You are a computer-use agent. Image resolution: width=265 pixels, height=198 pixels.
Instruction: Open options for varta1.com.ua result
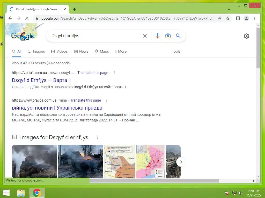(x=114, y=73)
